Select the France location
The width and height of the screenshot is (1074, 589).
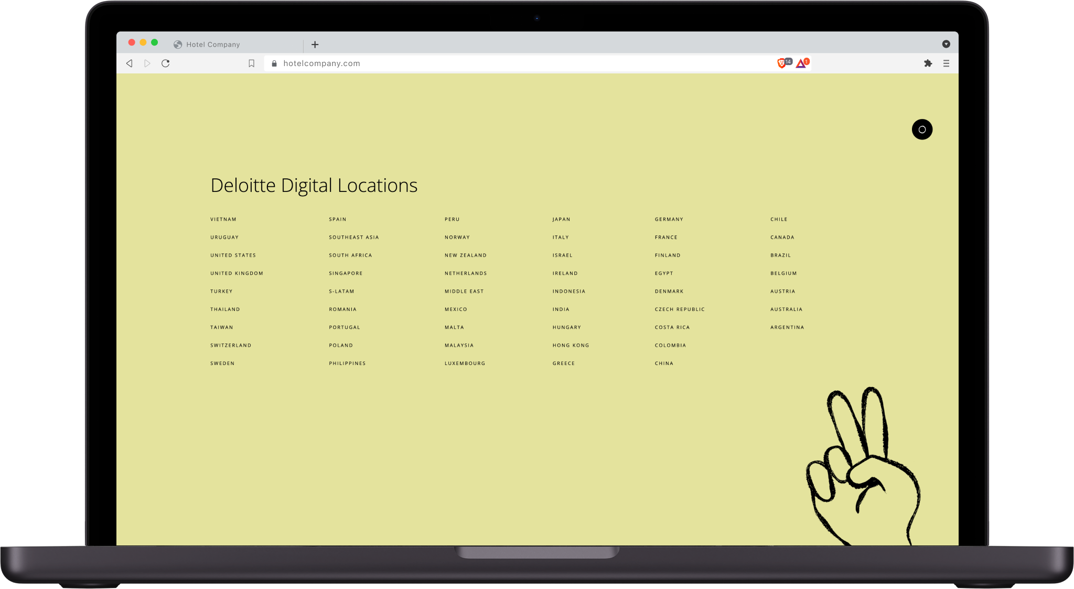pyautogui.click(x=666, y=238)
